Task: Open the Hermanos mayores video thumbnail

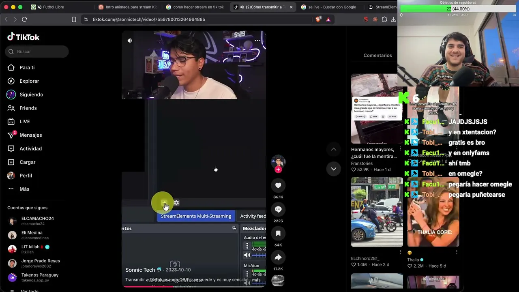Action: (x=377, y=109)
